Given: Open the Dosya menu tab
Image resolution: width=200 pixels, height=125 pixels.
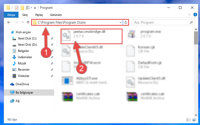Looking at the screenshot, I should [11, 15].
